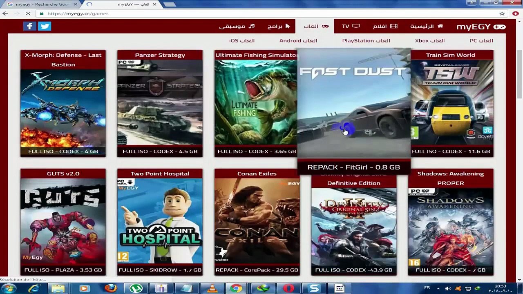Open the media player taskbar icon

[84, 288]
